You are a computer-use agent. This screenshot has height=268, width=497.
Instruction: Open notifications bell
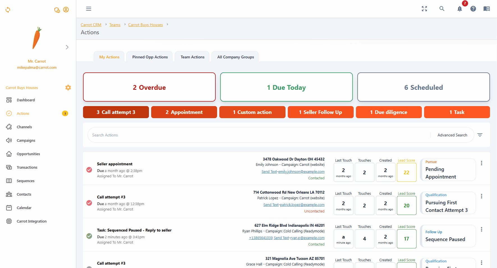(x=459, y=9)
